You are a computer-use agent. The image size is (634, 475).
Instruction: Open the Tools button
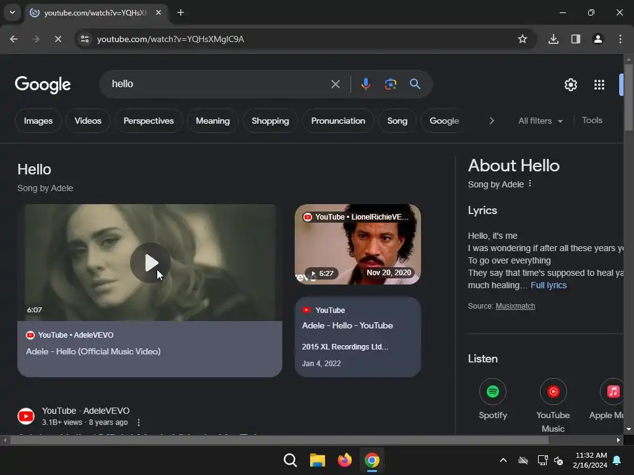[x=592, y=121]
